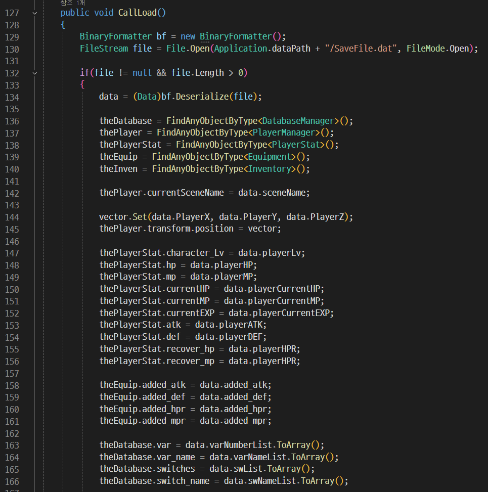Click theDatabase.var_name on line 164
Screen dimensions: 488x492
147,457
